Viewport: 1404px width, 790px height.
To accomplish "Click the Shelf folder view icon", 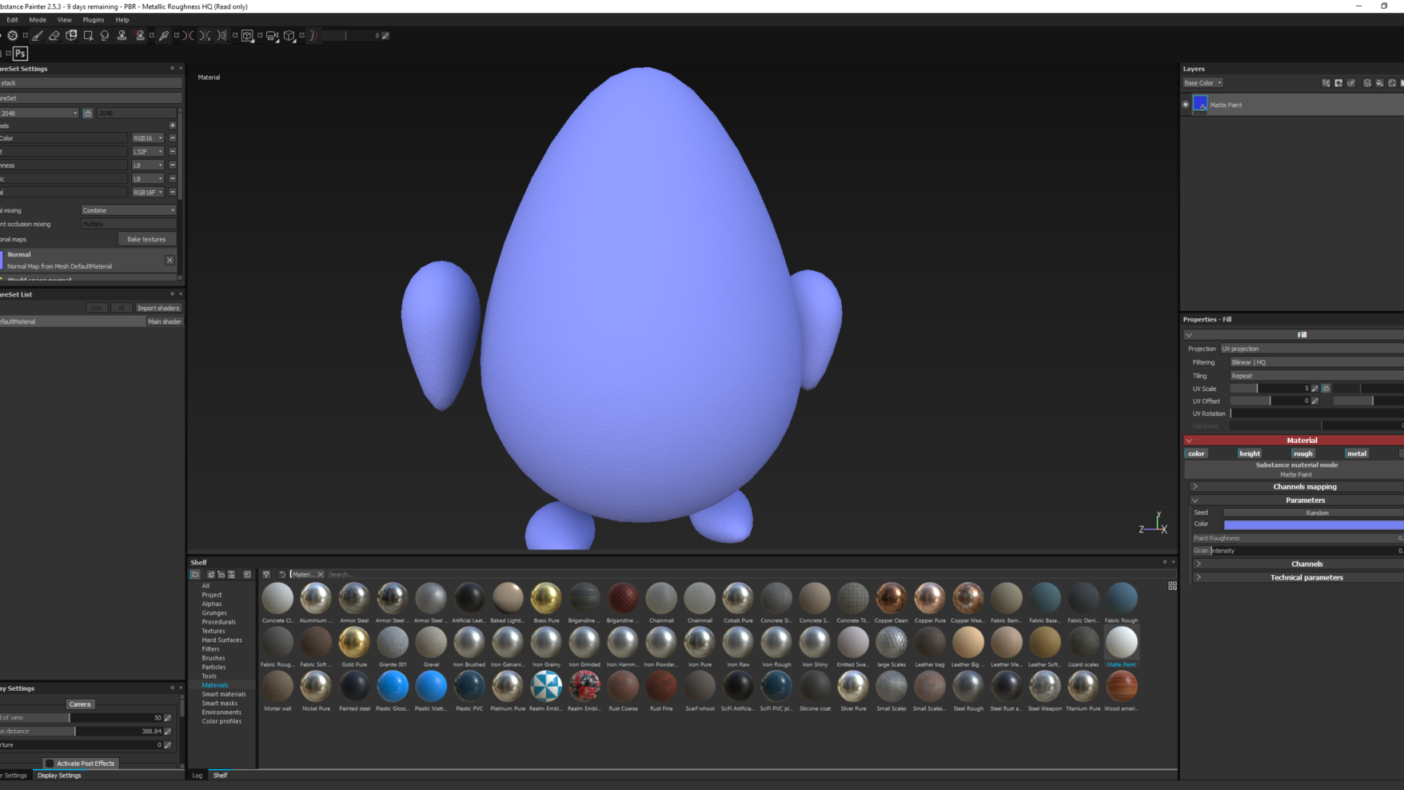I will [x=195, y=574].
